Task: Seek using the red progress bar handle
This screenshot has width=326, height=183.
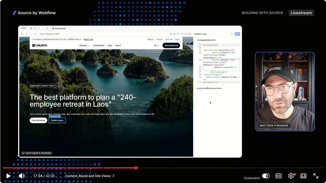Action: (x=136, y=168)
